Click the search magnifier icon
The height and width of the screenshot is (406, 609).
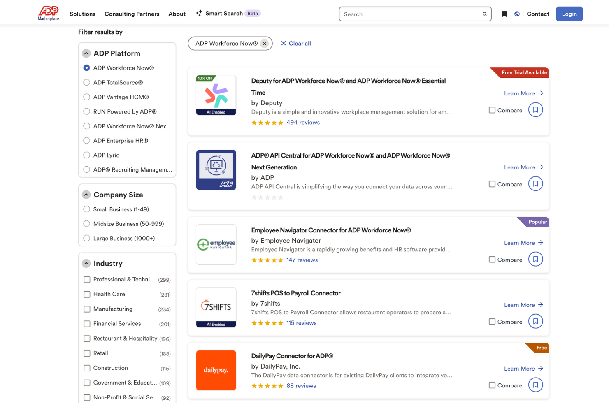(x=485, y=14)
